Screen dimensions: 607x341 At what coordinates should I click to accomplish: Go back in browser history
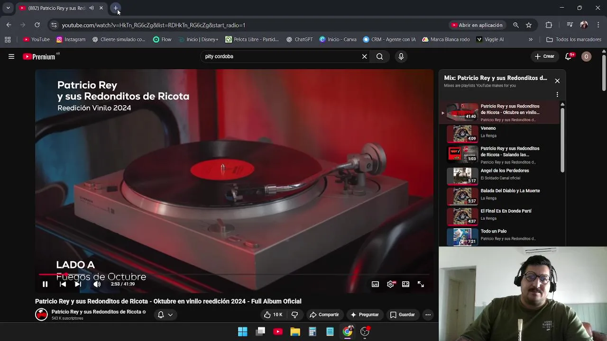pos(9,25)
